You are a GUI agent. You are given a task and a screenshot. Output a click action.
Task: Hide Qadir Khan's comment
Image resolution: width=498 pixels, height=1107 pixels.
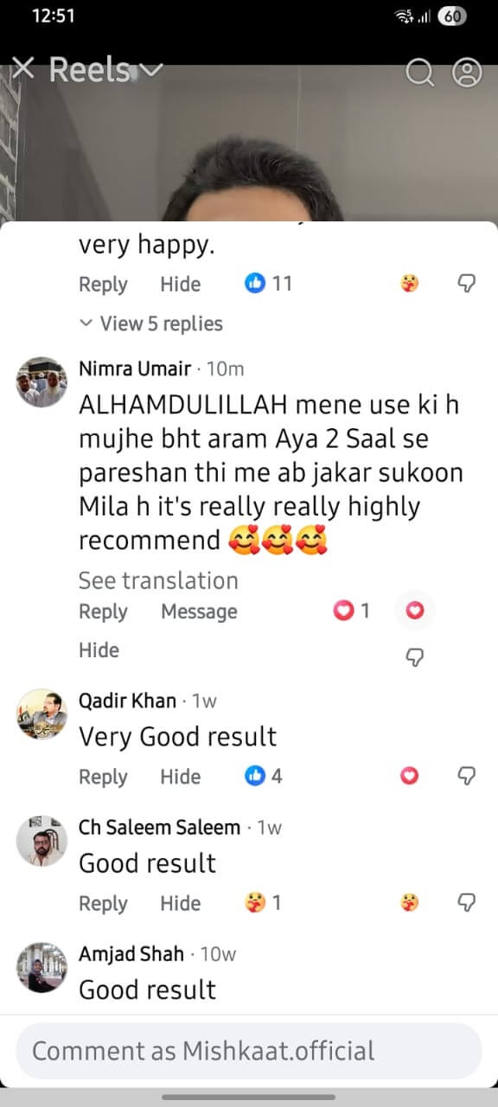click(x=180, y=777)
